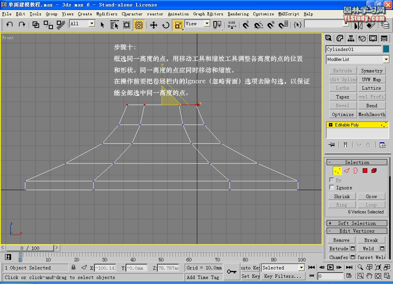Image resolution: width=393 pixels, height=284 pixels.
Task: Open the named selection sets dropdown
Action: [346, 24]
